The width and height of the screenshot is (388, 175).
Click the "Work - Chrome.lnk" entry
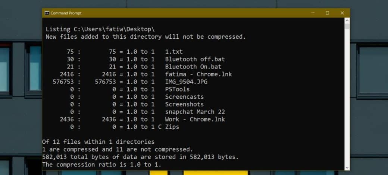(195, 119)
